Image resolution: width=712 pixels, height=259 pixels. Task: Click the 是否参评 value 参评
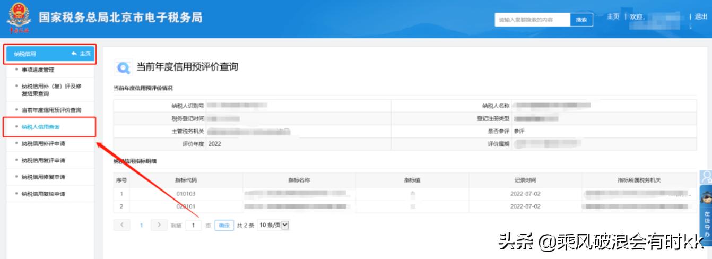point(519,131)
